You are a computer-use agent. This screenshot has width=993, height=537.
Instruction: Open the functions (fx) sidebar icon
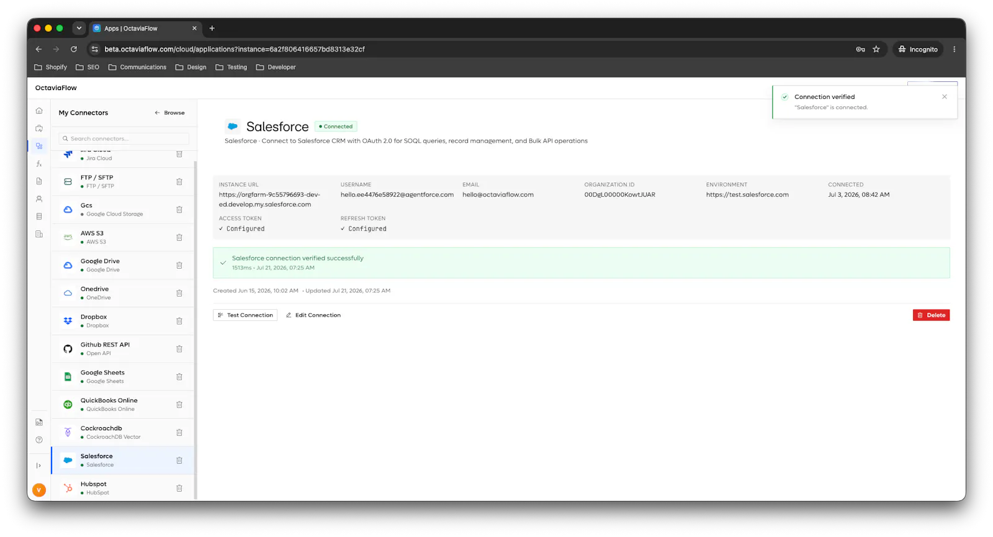pyautogui.click(x=39, y=164)
